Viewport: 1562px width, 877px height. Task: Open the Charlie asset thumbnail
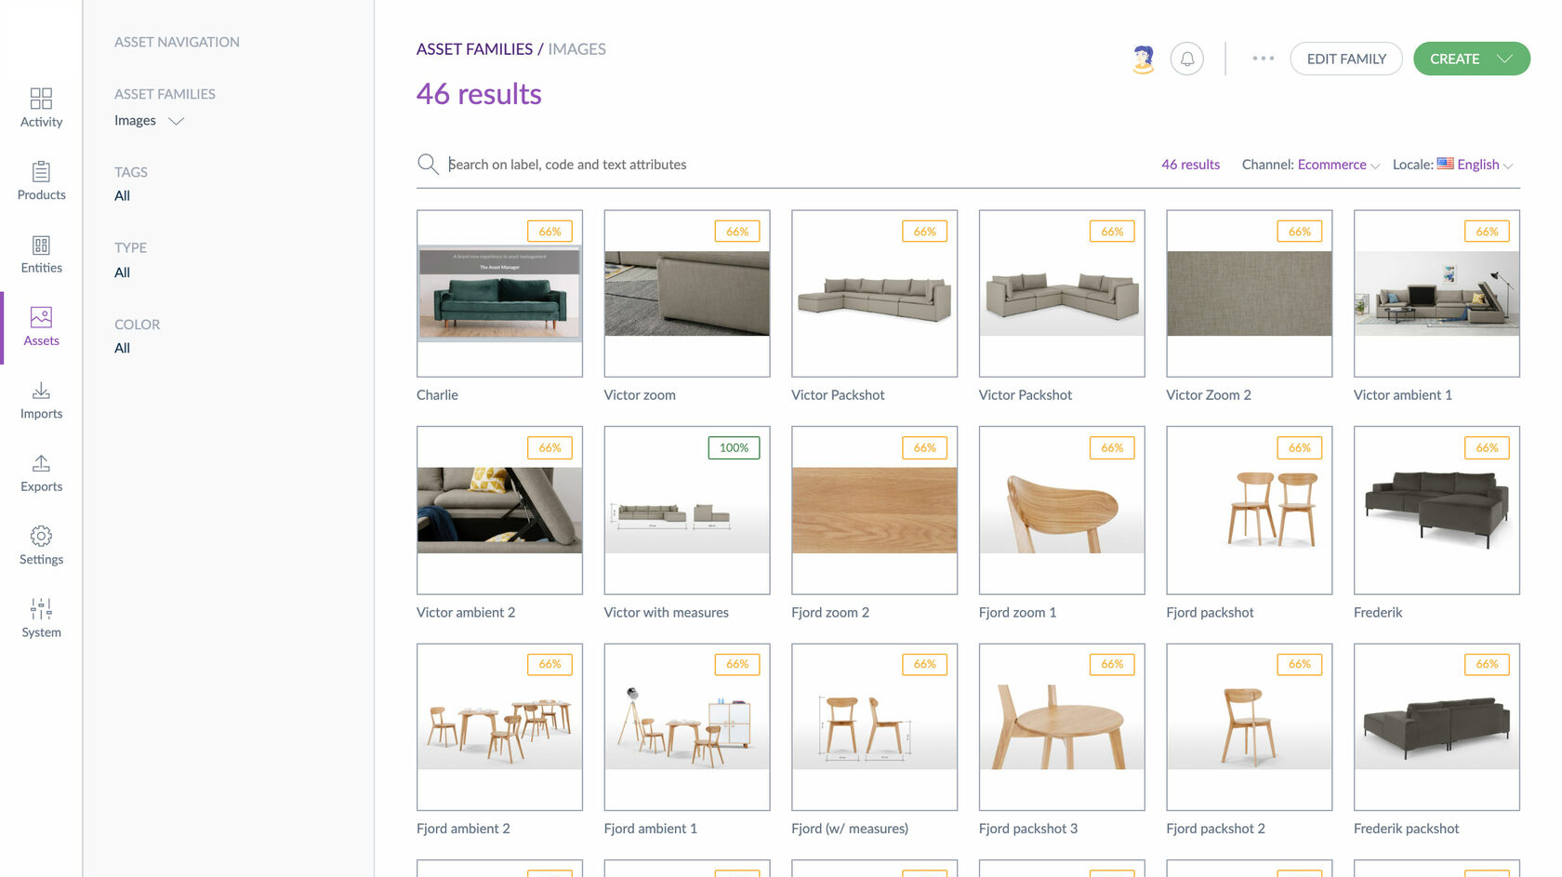500,293
